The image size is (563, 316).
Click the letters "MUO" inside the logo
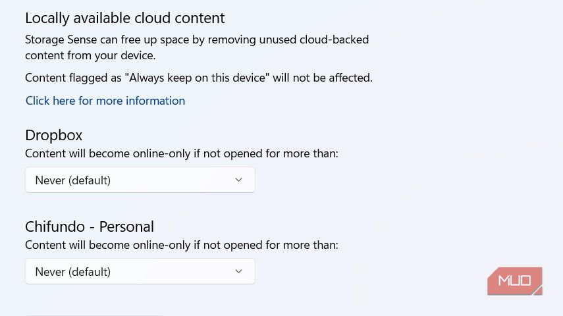[x=514, y=280]
